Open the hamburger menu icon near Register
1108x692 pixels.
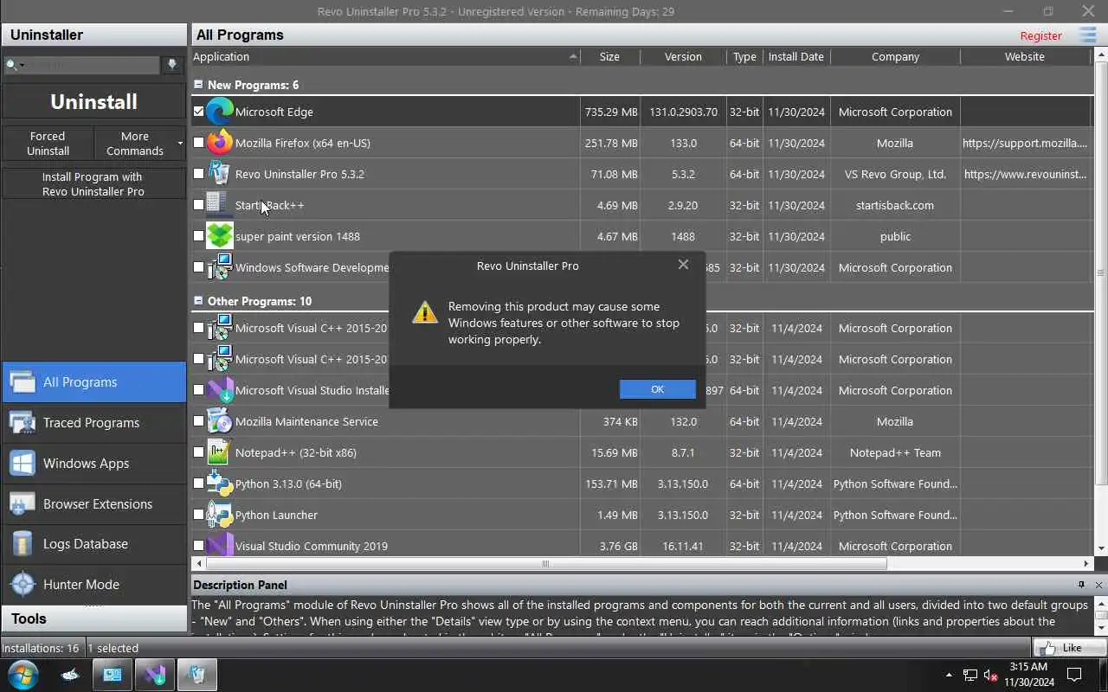(1088, 35)
